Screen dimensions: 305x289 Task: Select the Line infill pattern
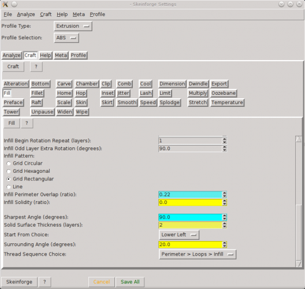click(8, 187)
